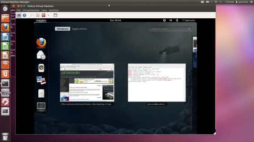Show the graphical console view in toolbar
Viewport: 254px width, 142px height.
19,15
